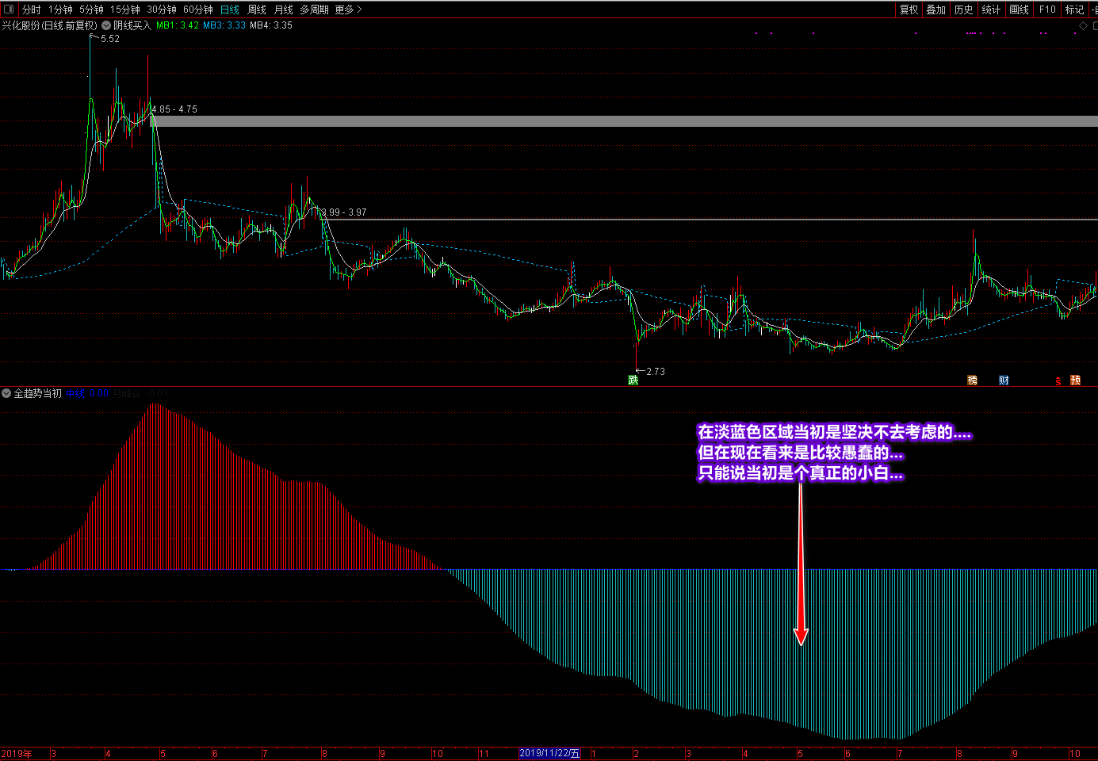This screenshot has height=761, width=1098.
Task: Click the green 跌 event marker icon
Action: pos(633,380)
